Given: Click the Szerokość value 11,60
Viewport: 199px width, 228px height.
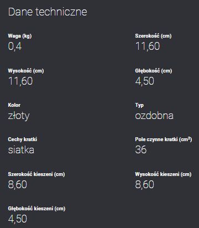Looking at the screenshot, I should [148, 46].
